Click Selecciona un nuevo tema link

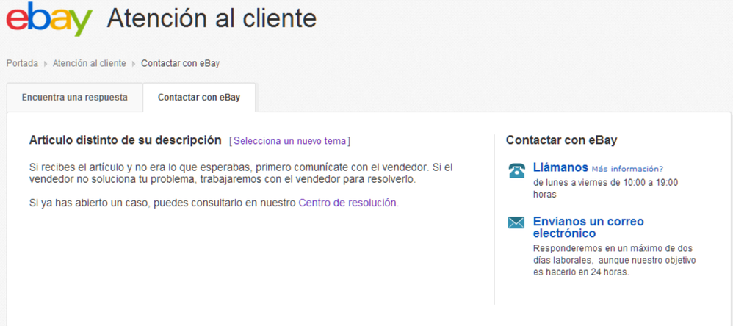[x=290, y=141]
